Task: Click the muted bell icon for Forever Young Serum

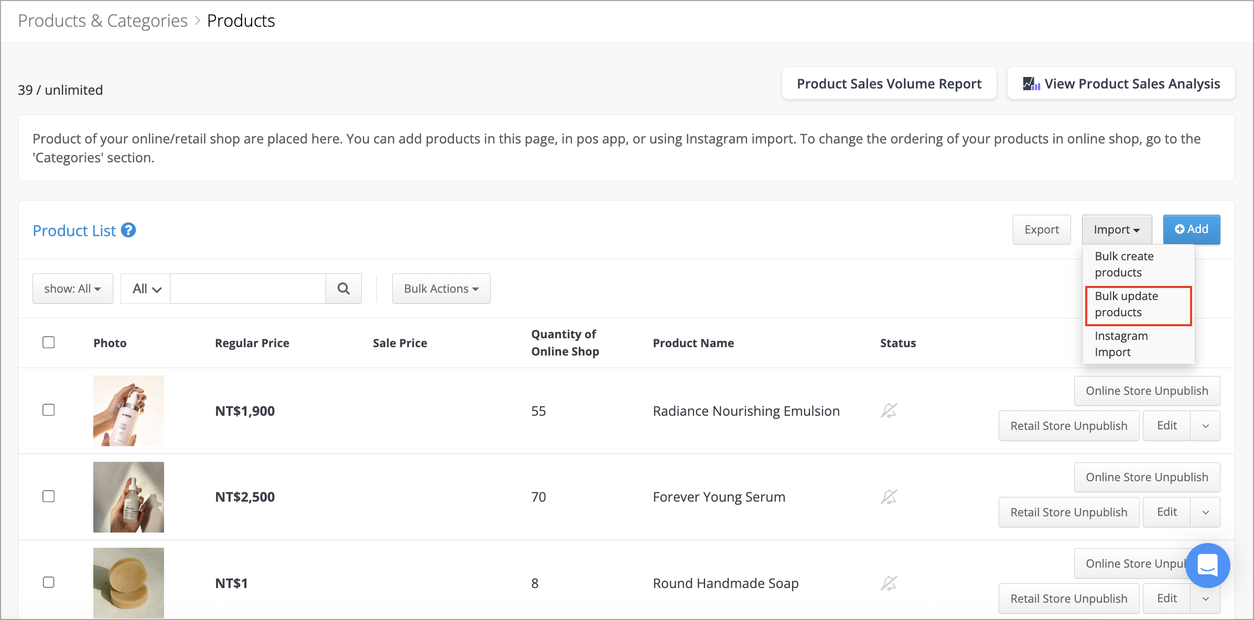Action: (x=889, y=496)
